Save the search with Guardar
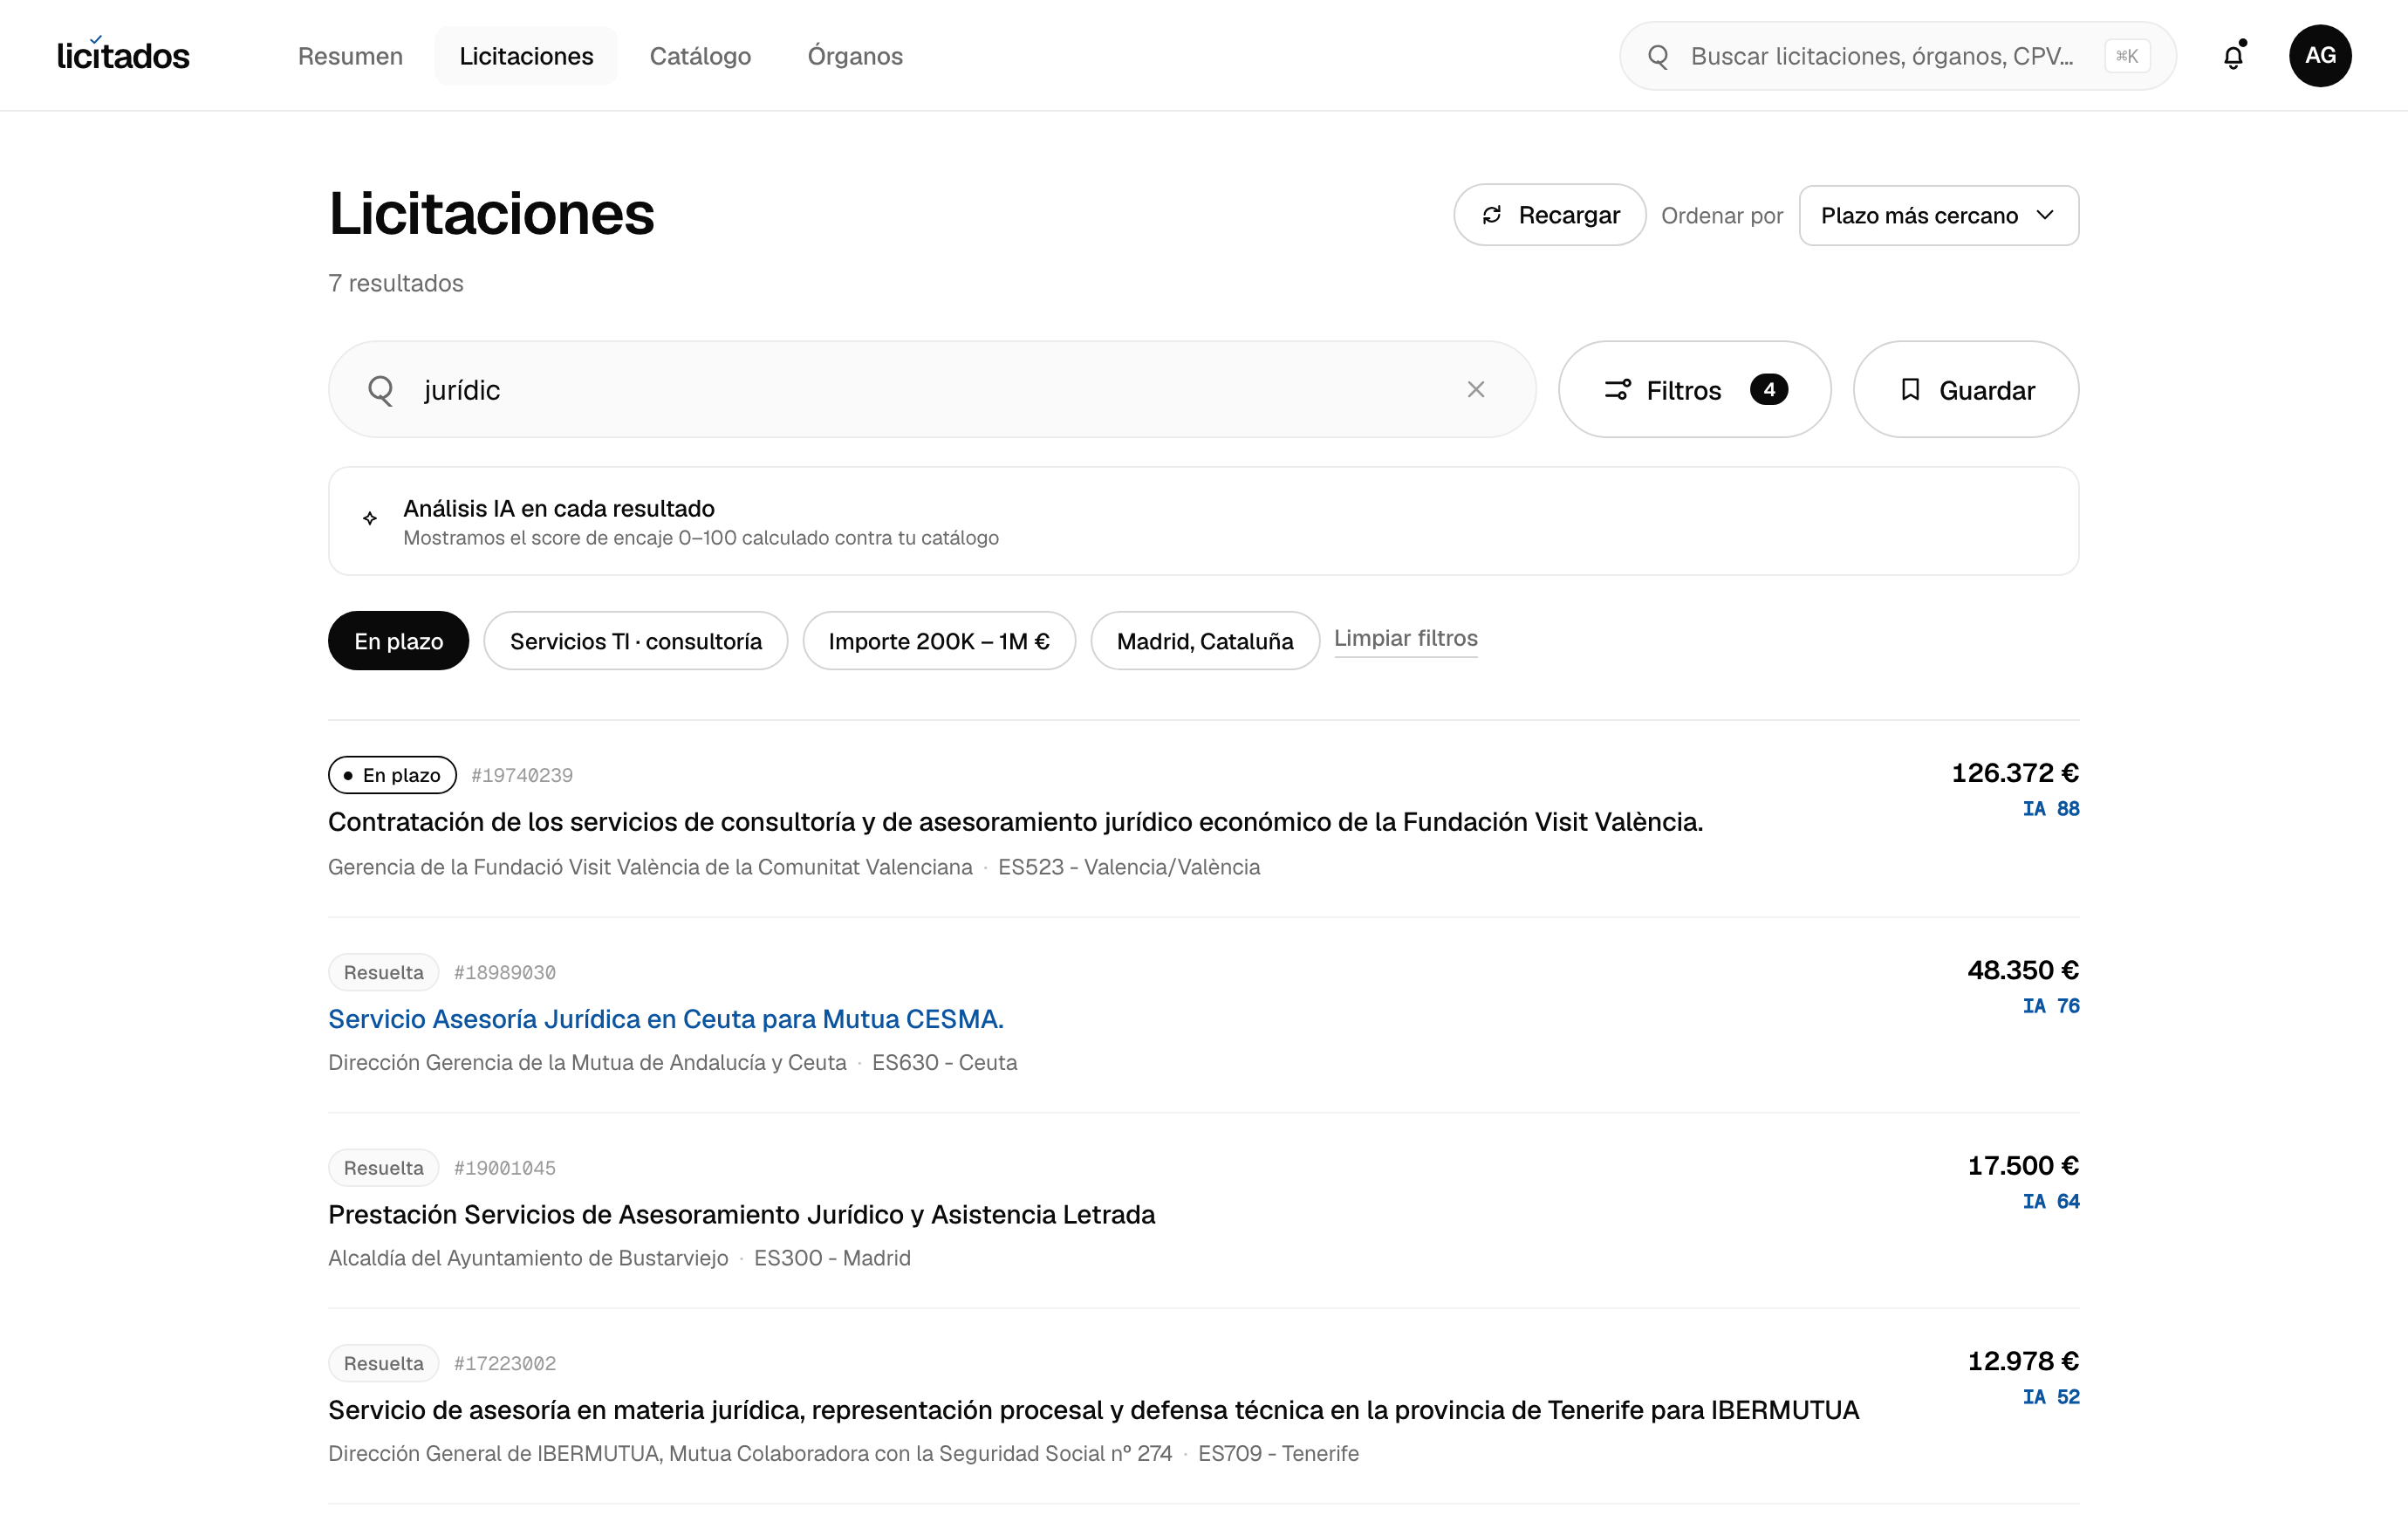 [1965, 389]
